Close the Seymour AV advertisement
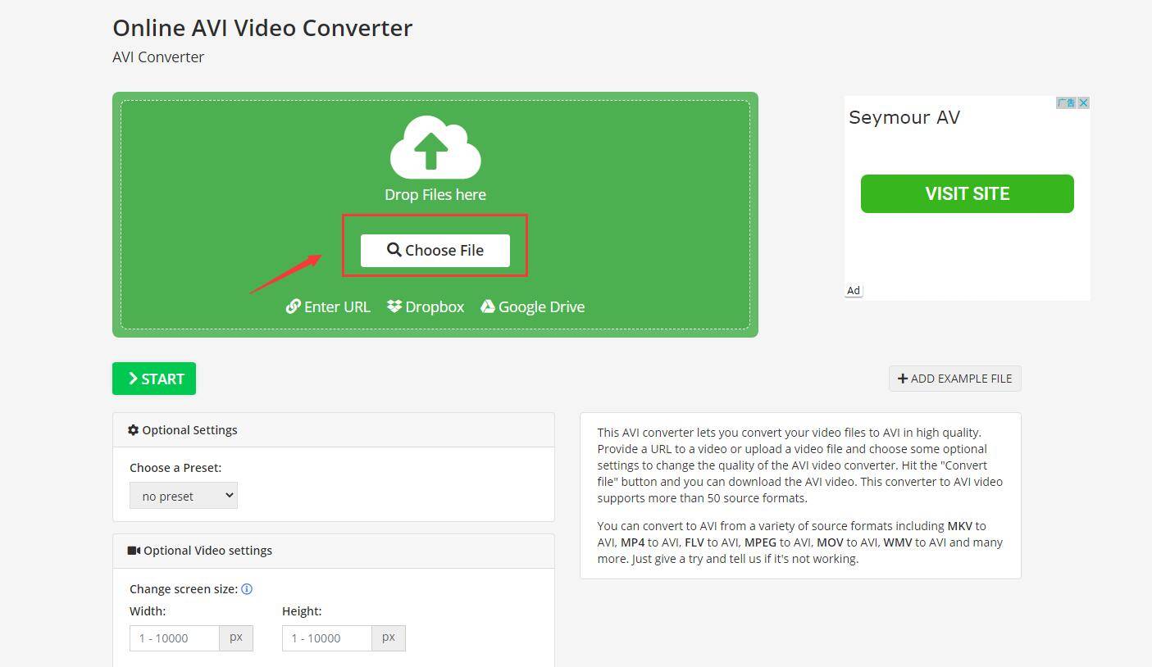The width and height of the screenshot is (1152, 667). (x=1084, y=102)
